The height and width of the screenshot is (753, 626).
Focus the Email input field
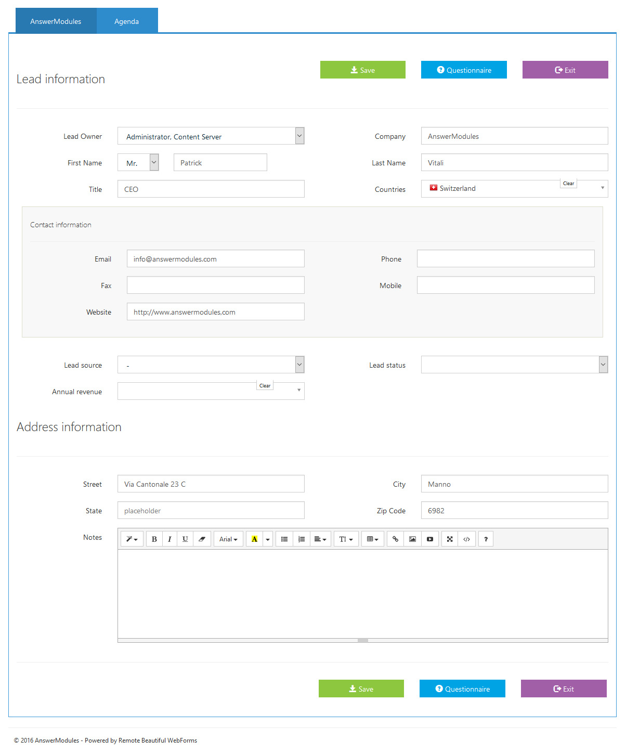(216, 258)
